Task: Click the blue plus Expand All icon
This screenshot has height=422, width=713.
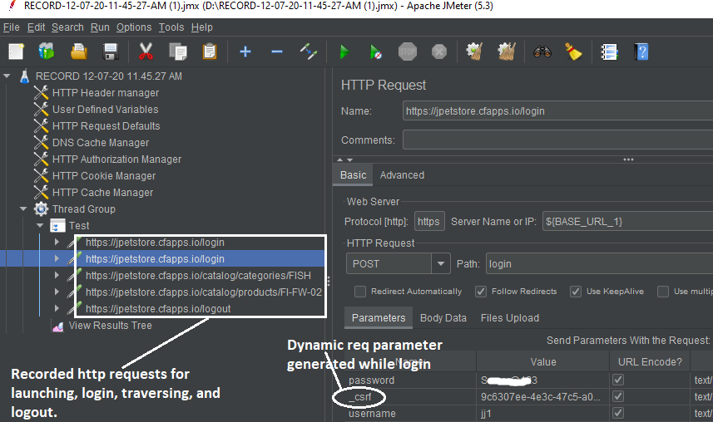Action: [x=245, y=52]
